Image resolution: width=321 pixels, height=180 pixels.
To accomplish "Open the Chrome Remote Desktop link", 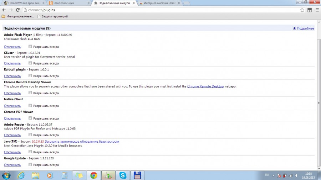I will click(x=205, y=86).
